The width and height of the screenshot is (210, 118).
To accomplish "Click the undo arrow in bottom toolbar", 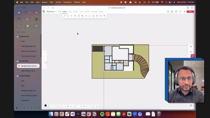I will point(51,106).
